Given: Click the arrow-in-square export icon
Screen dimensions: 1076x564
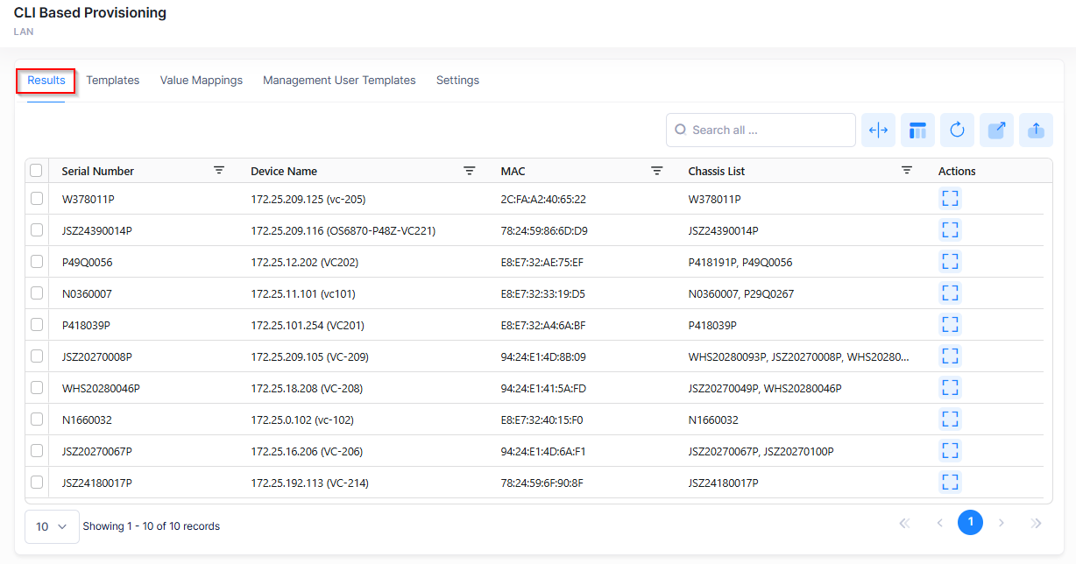Looking at the screenshot, I should [996, 130].
